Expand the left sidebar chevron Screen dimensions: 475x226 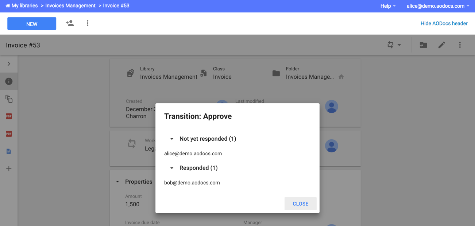coord(9,64)
